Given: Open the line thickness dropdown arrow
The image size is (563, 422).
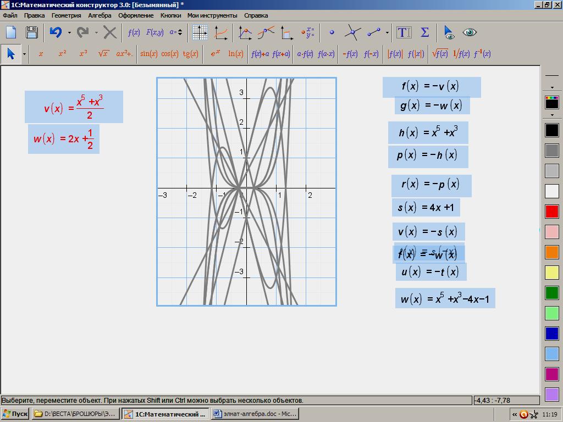Looking at the screenshot, I should [x=552, y=87].
